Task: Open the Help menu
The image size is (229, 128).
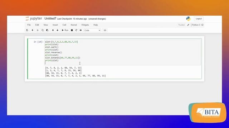Action: pyautogui.click(x=96, y=25)
